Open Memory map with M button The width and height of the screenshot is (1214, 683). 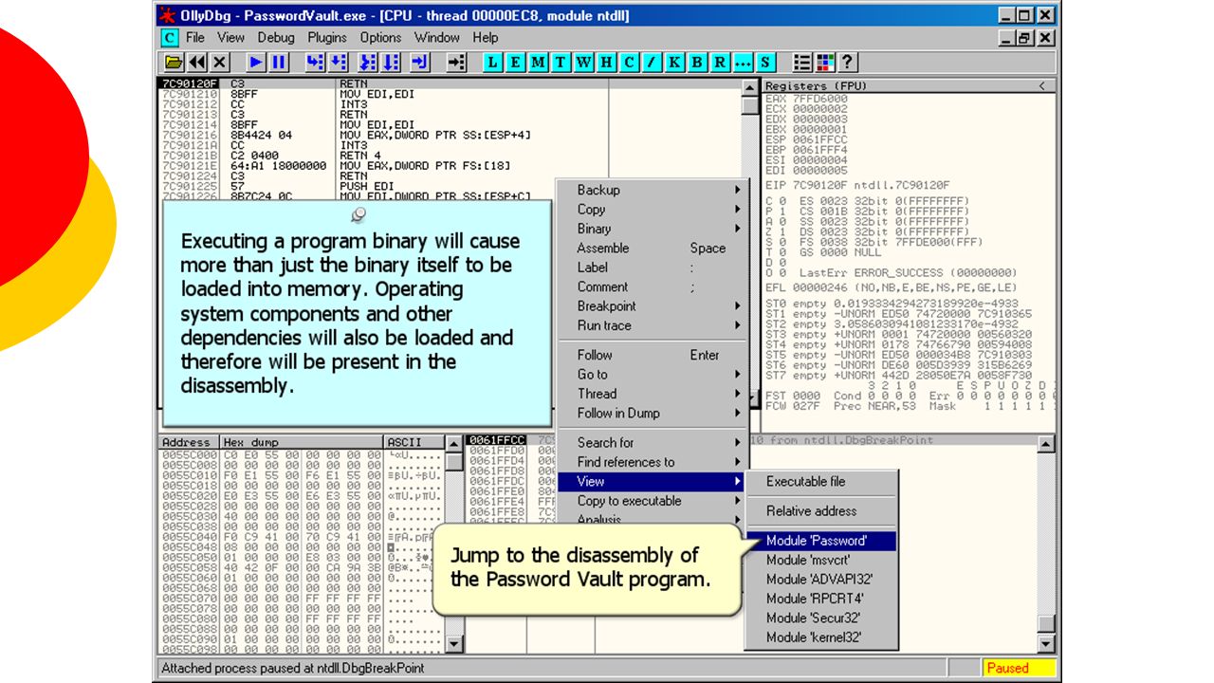(538, 62)
